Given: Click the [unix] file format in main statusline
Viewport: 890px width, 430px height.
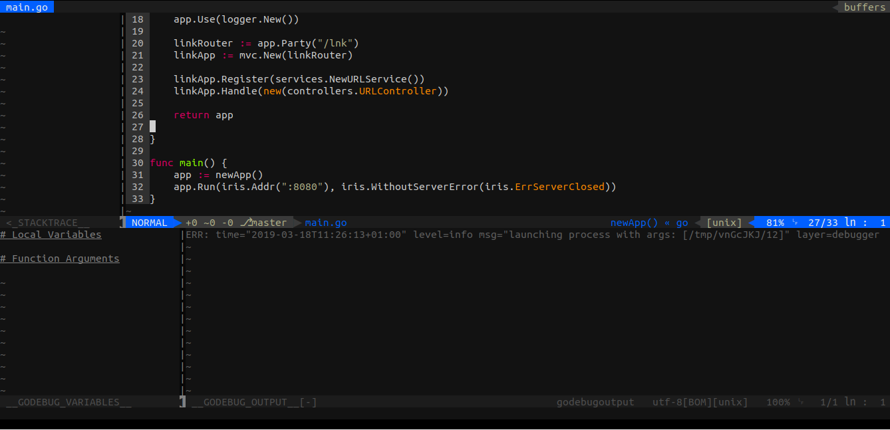Looking at the screenshot, I should 724,223.
